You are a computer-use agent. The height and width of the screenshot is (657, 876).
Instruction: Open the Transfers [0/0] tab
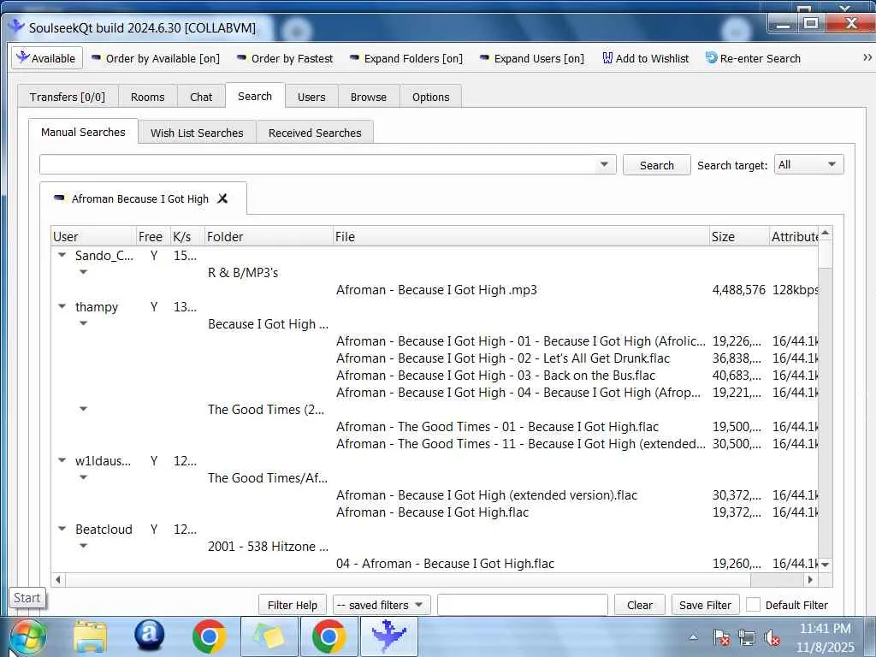(x=68, y=97)
